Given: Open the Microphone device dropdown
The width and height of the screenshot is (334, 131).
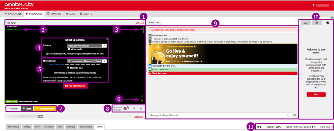Looking at the screenshot, I should tap(104, 61).
